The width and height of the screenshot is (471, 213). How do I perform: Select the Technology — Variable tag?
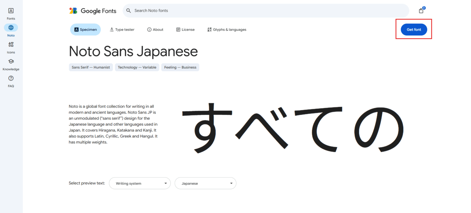[137, 67]
